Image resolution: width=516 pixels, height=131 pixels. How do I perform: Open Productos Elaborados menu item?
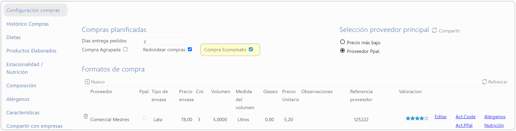tap(31, 51)
